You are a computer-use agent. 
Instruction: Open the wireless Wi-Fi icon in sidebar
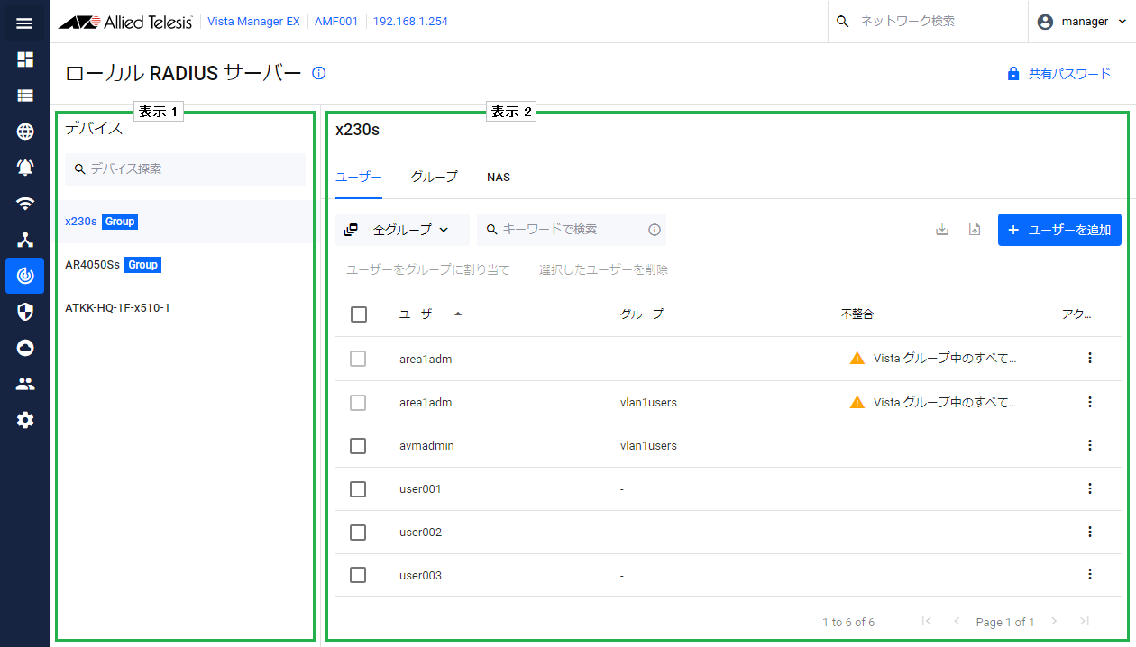click(25, 204)
